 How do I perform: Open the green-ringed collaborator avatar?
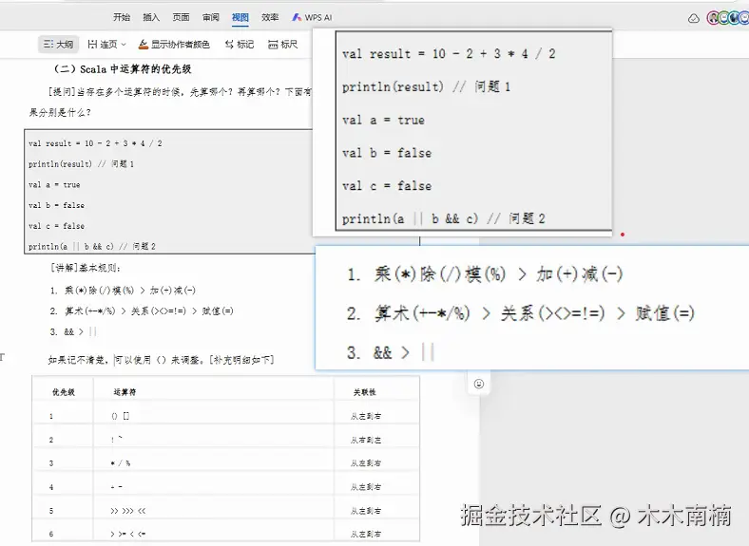point(723,18)
